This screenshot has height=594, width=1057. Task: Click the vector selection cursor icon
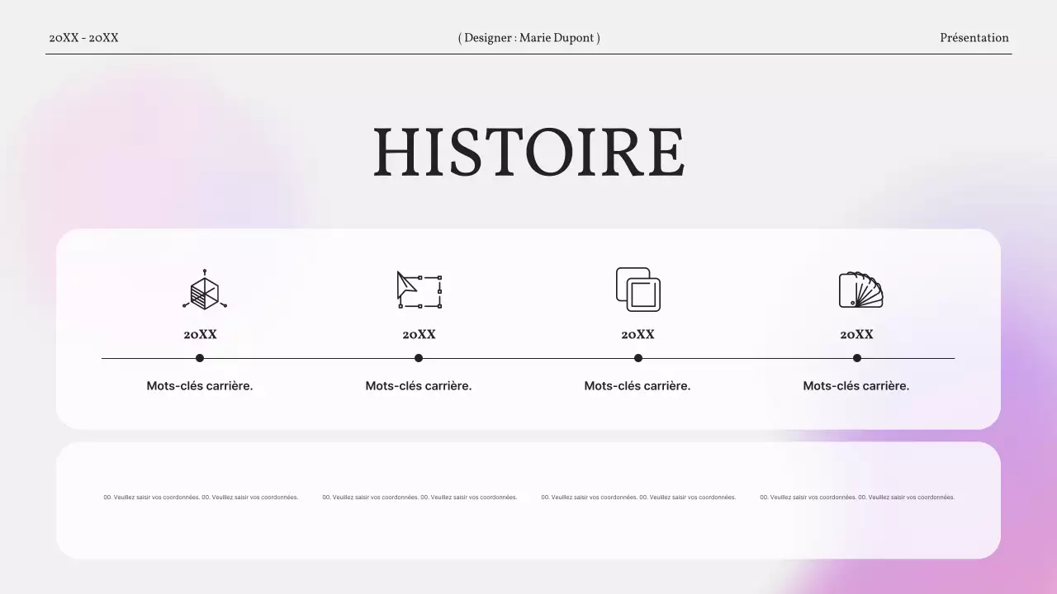[x=419, y=290]
